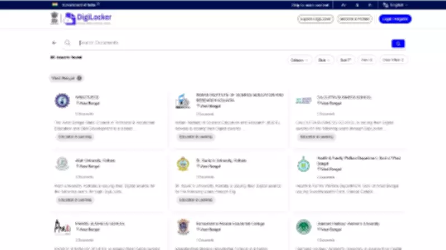Open Government of India link
The image size is (446, 250).
pos(80,4)
